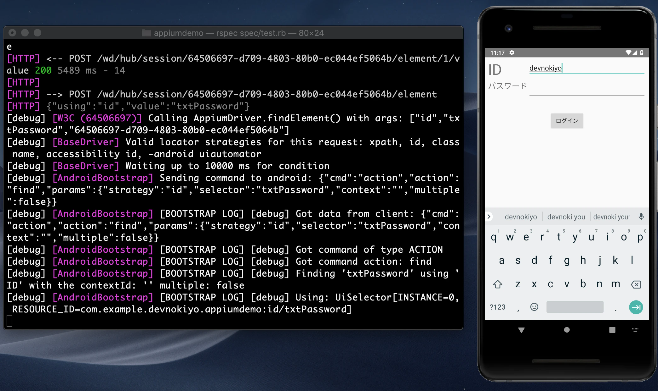Click the Wi-Fi signal icon in phone status bar
Screen dimensions: 658x391
tap(629, 52)
